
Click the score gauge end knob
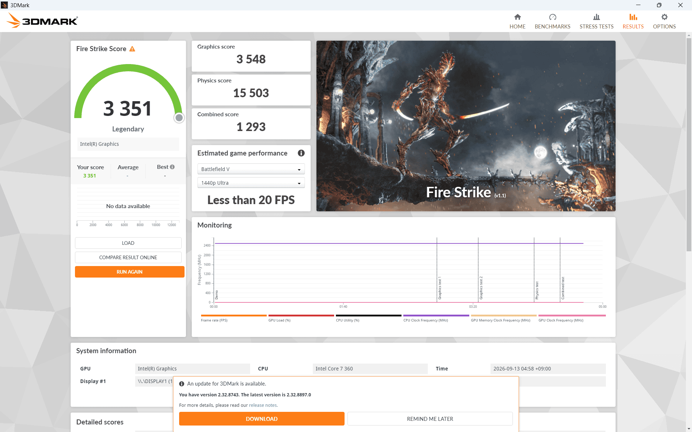pyautogui.click(x=179, y=118)
